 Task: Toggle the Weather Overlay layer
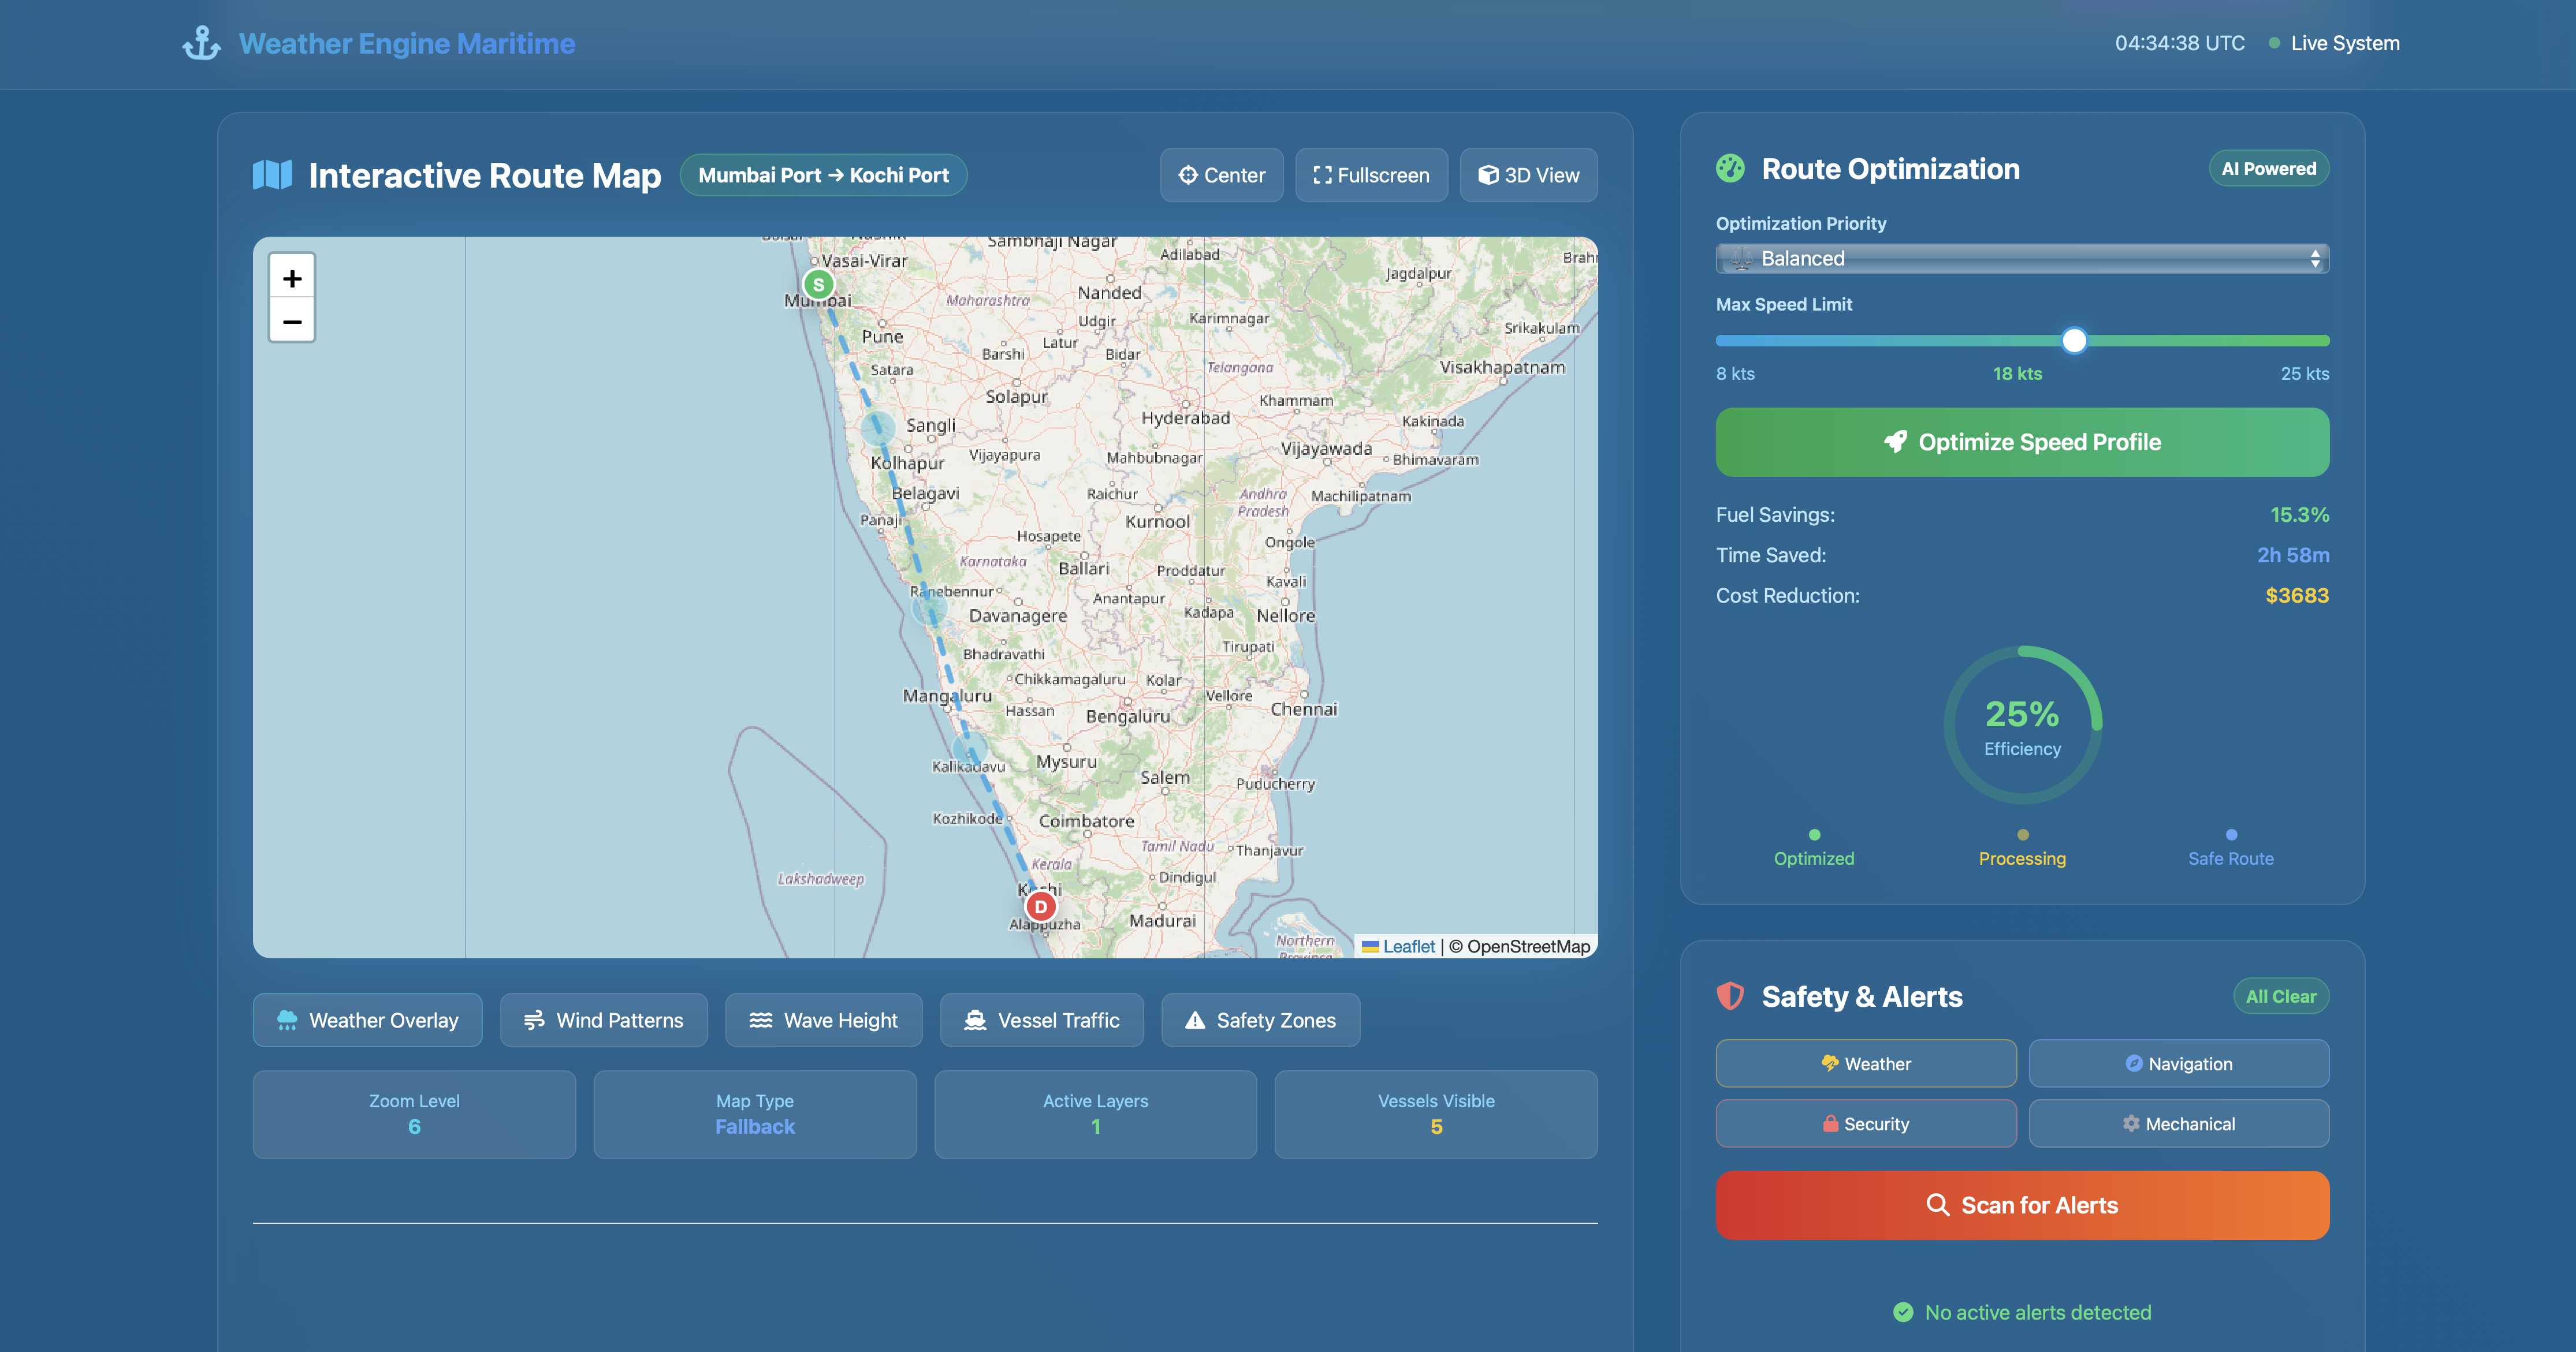click(x=367, y=1020)
